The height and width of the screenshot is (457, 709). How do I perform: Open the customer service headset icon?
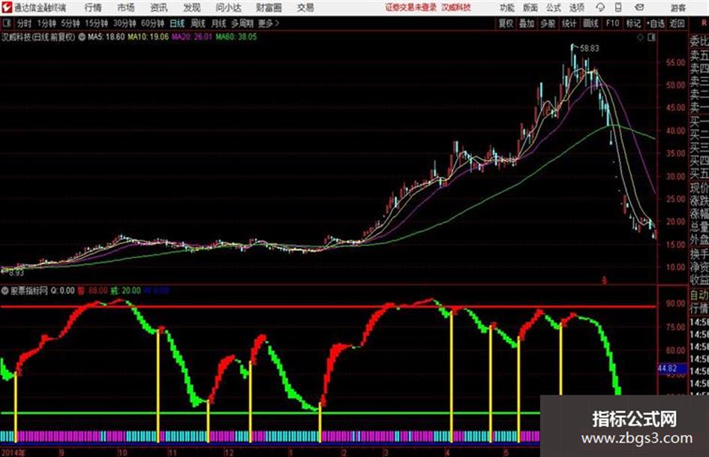600,8
